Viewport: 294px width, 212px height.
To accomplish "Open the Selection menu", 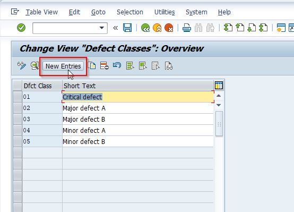I will (129, 12).
